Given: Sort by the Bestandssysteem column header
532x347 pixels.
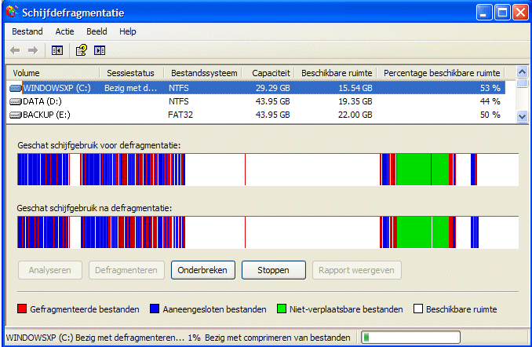Looking at the screenshot, I should (x=203, y=73).
